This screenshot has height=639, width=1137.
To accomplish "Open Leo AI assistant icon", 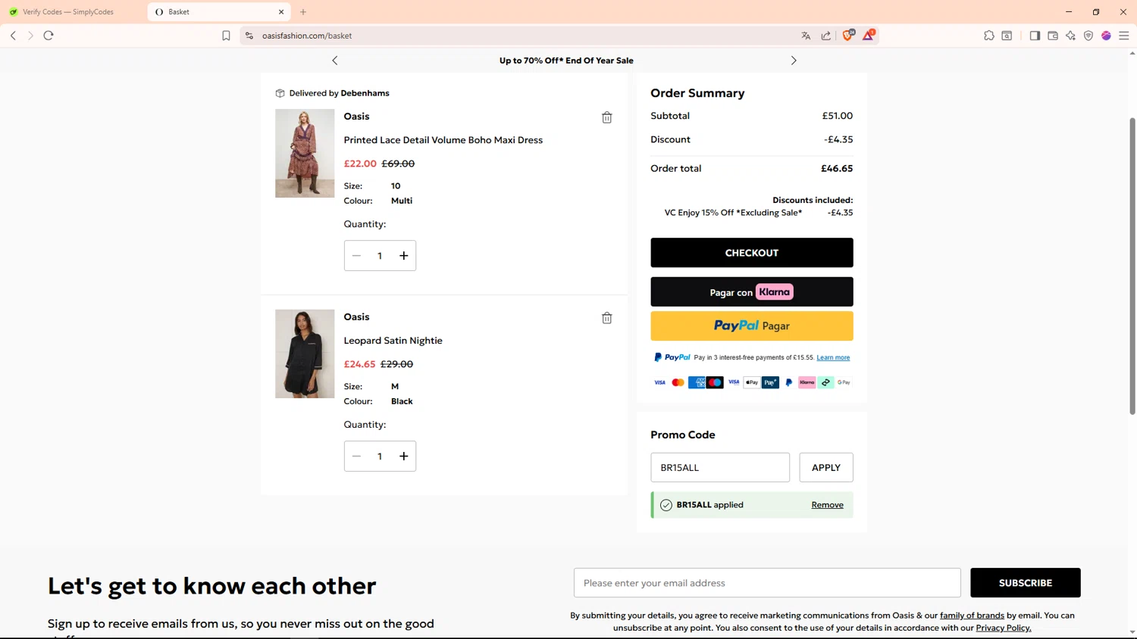I will (1070, 36).
